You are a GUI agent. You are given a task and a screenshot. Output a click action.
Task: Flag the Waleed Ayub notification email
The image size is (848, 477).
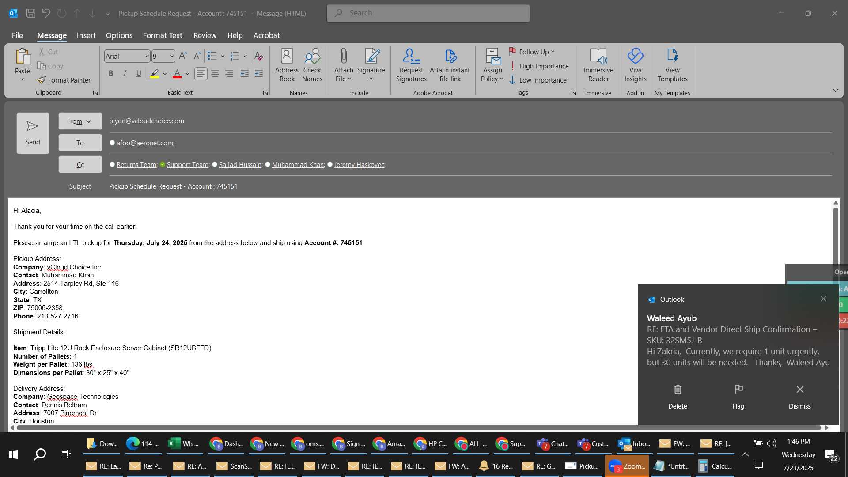[738, 397]
